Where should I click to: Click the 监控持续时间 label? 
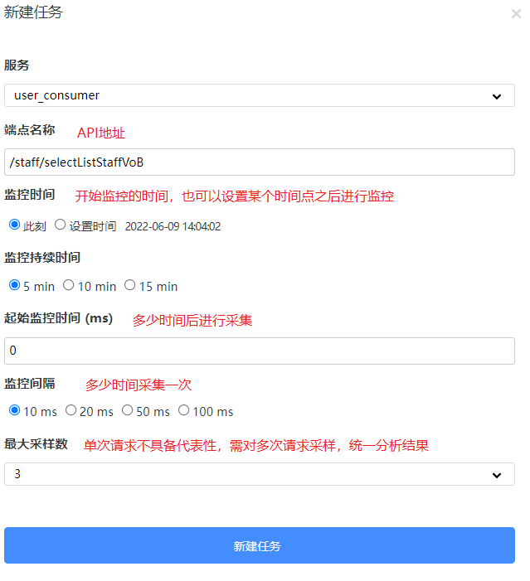pos(42,258)
